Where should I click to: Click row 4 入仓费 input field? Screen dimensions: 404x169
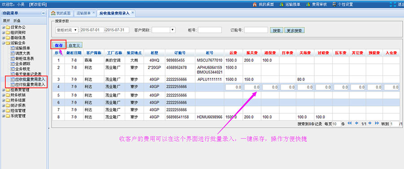391,88
